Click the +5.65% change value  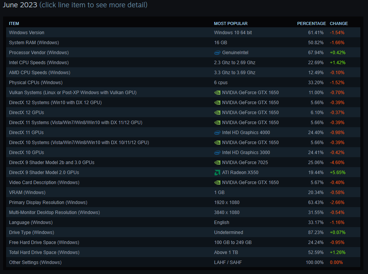[x=337, y=173]
